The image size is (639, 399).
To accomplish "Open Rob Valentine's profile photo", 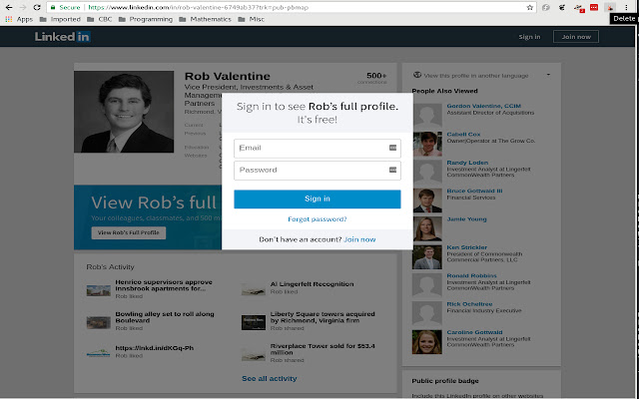I will pyautogui.click(x=124, y=112).
